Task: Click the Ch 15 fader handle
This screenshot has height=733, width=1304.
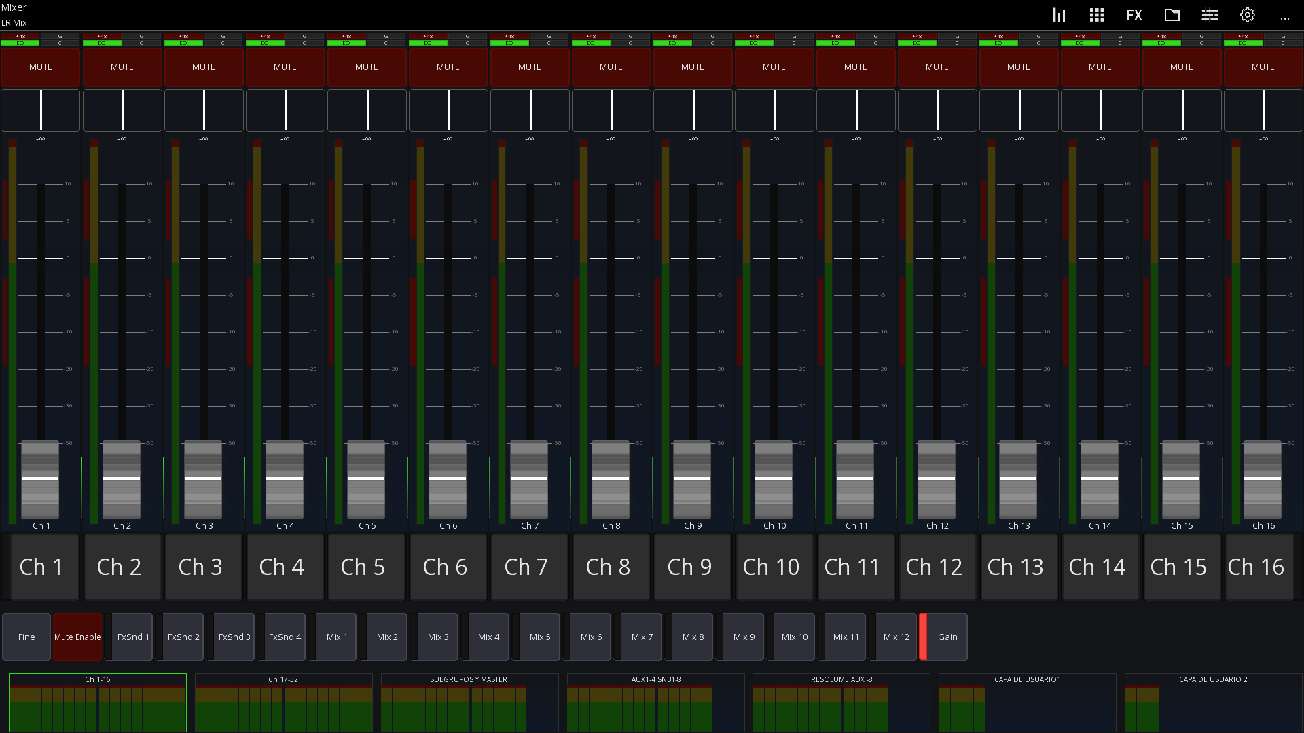Action: pos(1181,479)
